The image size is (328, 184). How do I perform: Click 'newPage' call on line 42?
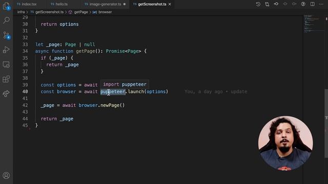pos(110,105)
